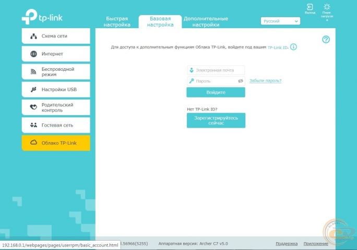Open the Дополнительные настройки tab
Image resolution: width=357 pixels, height=250 pixels.
tap(206, 21)
